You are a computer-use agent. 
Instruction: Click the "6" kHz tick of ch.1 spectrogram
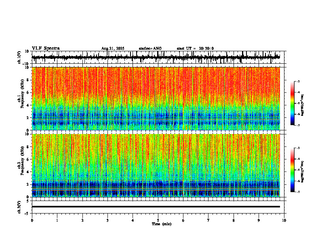(28, 93)
